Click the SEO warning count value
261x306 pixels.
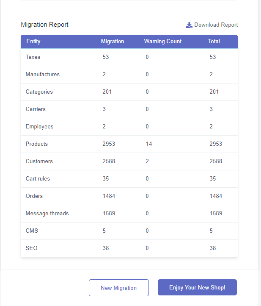coord(147,248)
